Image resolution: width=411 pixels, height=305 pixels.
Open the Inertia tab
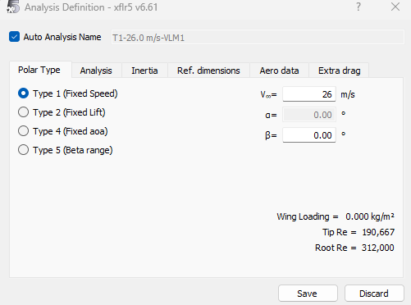(144, 71)
